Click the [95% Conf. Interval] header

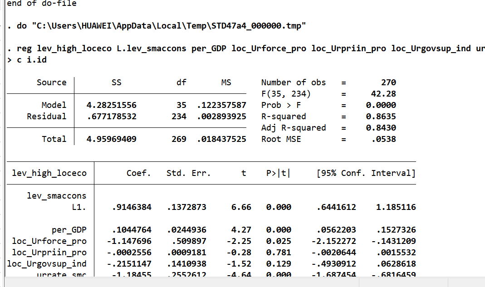point(366,173)
